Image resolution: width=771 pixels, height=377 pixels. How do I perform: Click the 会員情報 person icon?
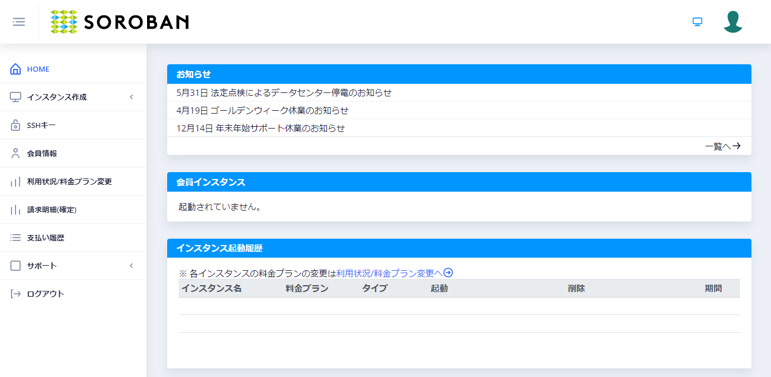(x=16, y=153)
